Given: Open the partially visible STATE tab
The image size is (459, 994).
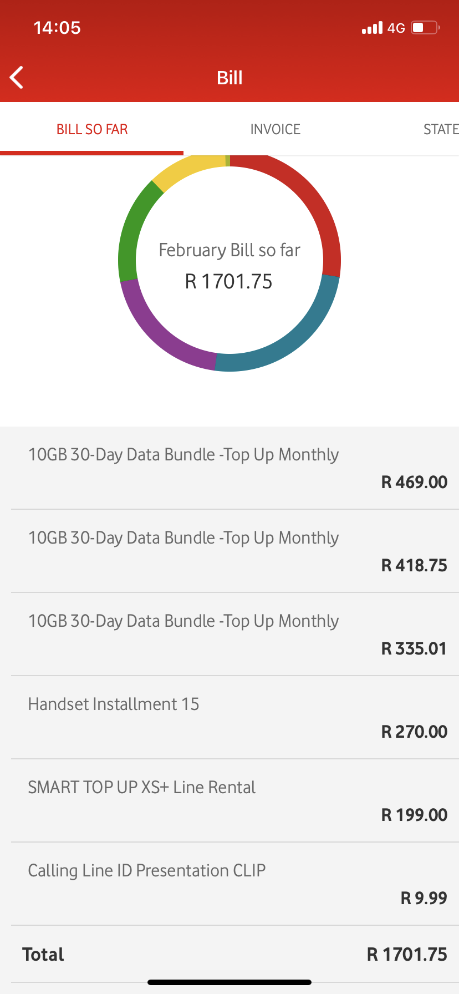Looking at the screenshot, I should pyautogui.click(x=441, y=129).
